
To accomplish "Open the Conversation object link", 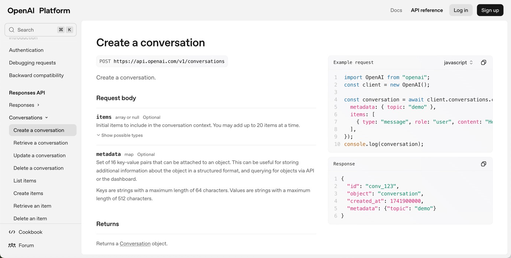I will [x=135, y=243].
